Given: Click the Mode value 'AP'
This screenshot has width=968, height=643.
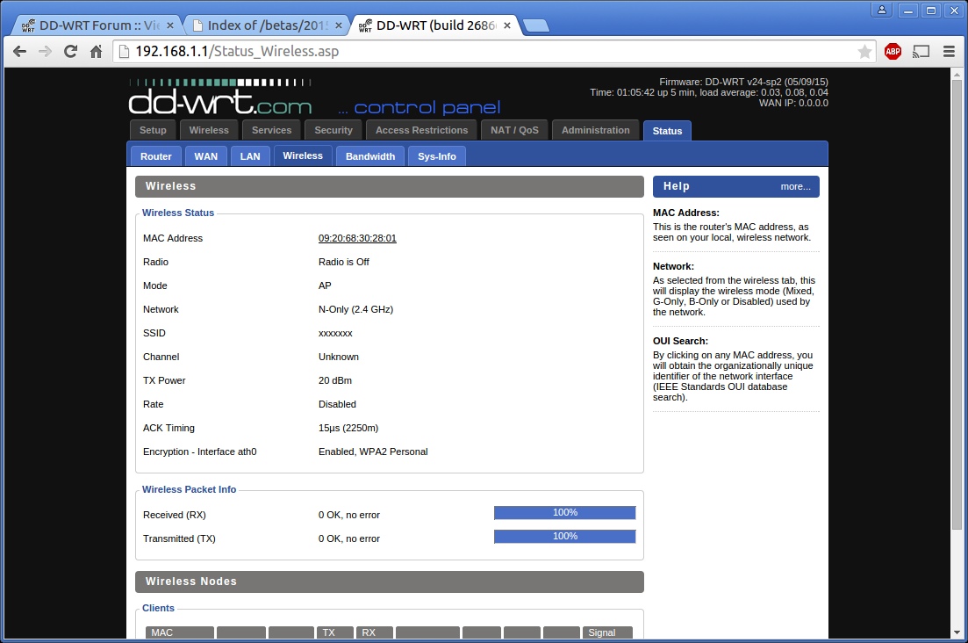Looking at the screenshot, I should (325, 286).
